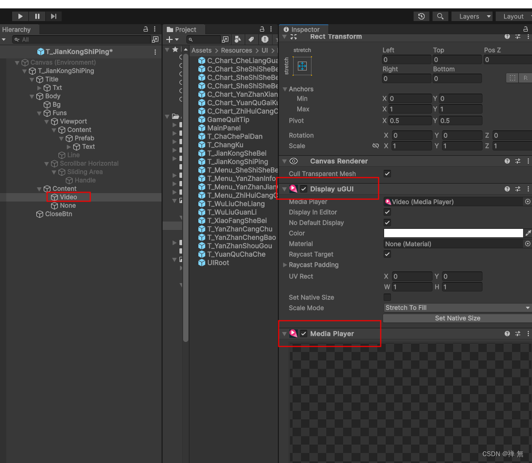Click Project search-by-label tag icon
Viewport: 532px width, 463px height.
pyautogui.click(x=251, y=39)
